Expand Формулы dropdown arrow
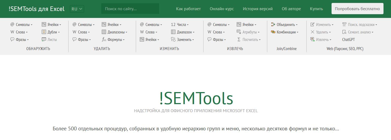 coord(123,40)
